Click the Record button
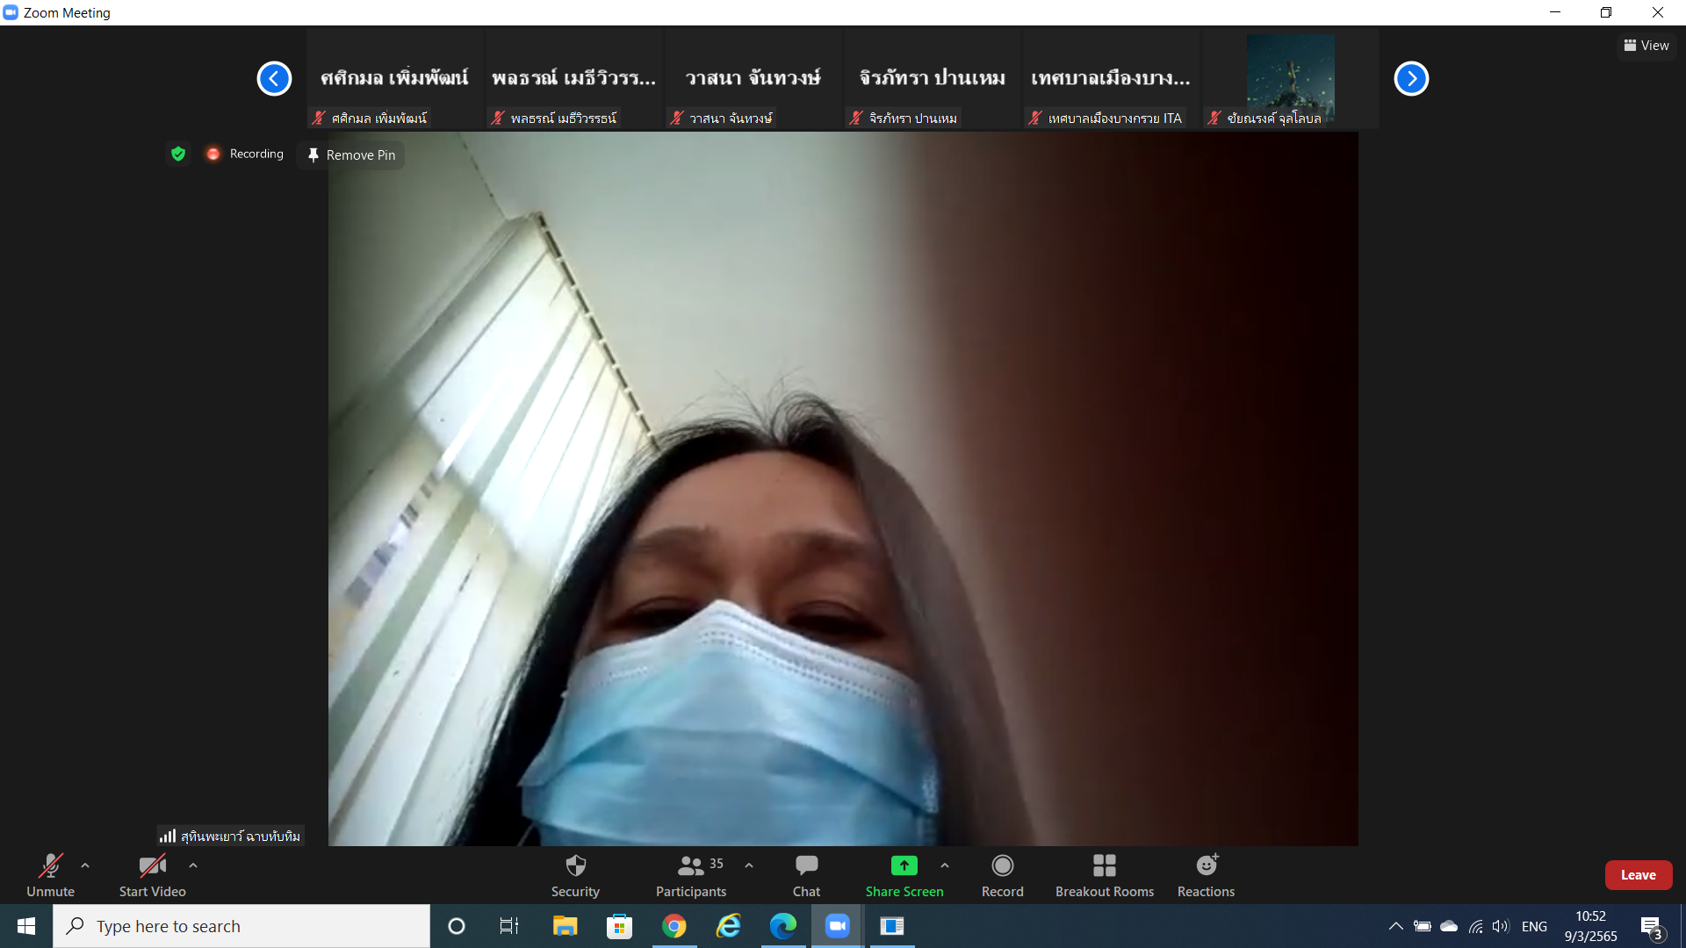This screenshot has width=1686, height=948. [1002, 876]
